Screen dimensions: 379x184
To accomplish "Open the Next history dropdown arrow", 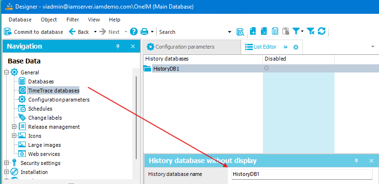I will (126, 32).
